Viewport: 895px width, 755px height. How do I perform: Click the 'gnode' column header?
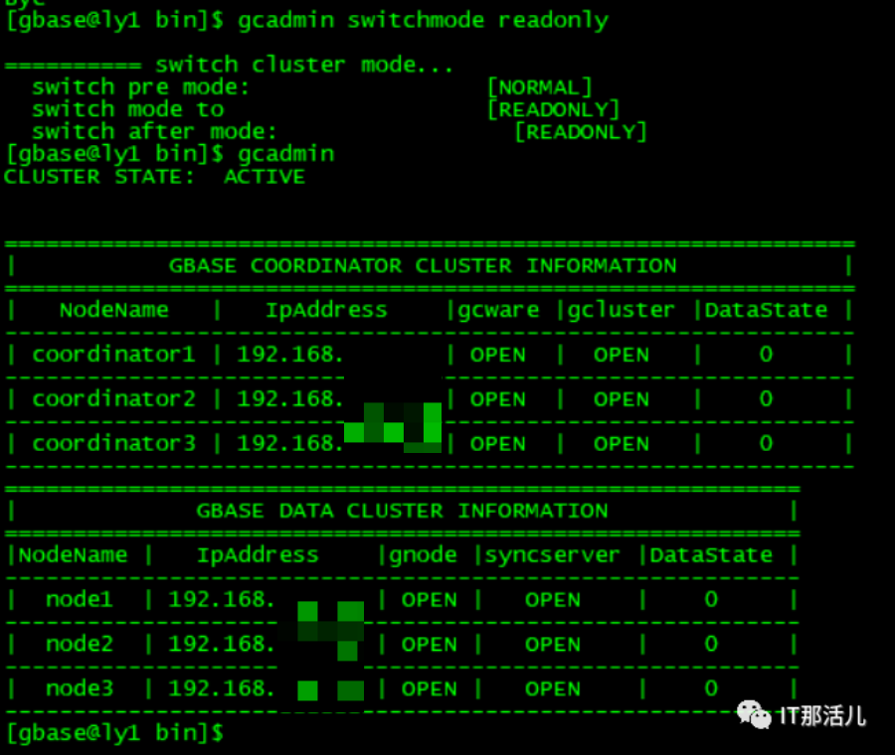pos(423,555)
